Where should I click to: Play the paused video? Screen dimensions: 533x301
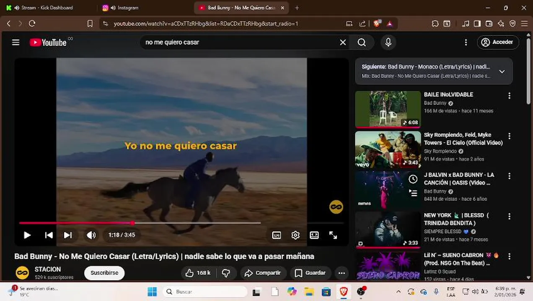tap(27, 235)
